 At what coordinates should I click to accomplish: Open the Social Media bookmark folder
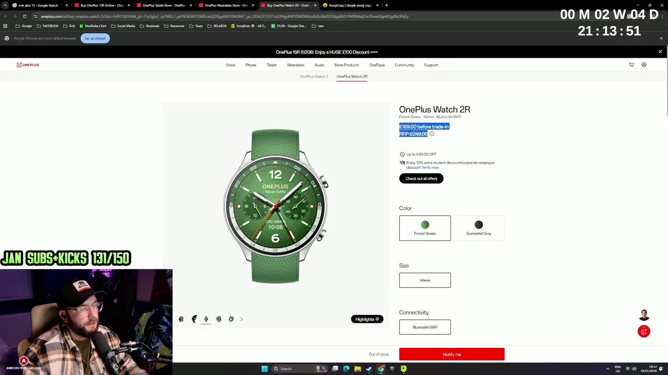click(x=123, y=26)
